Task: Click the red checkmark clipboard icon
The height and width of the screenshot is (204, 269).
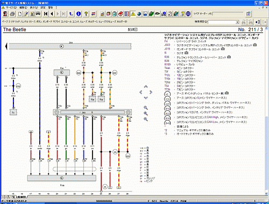Action: (169, 14)
